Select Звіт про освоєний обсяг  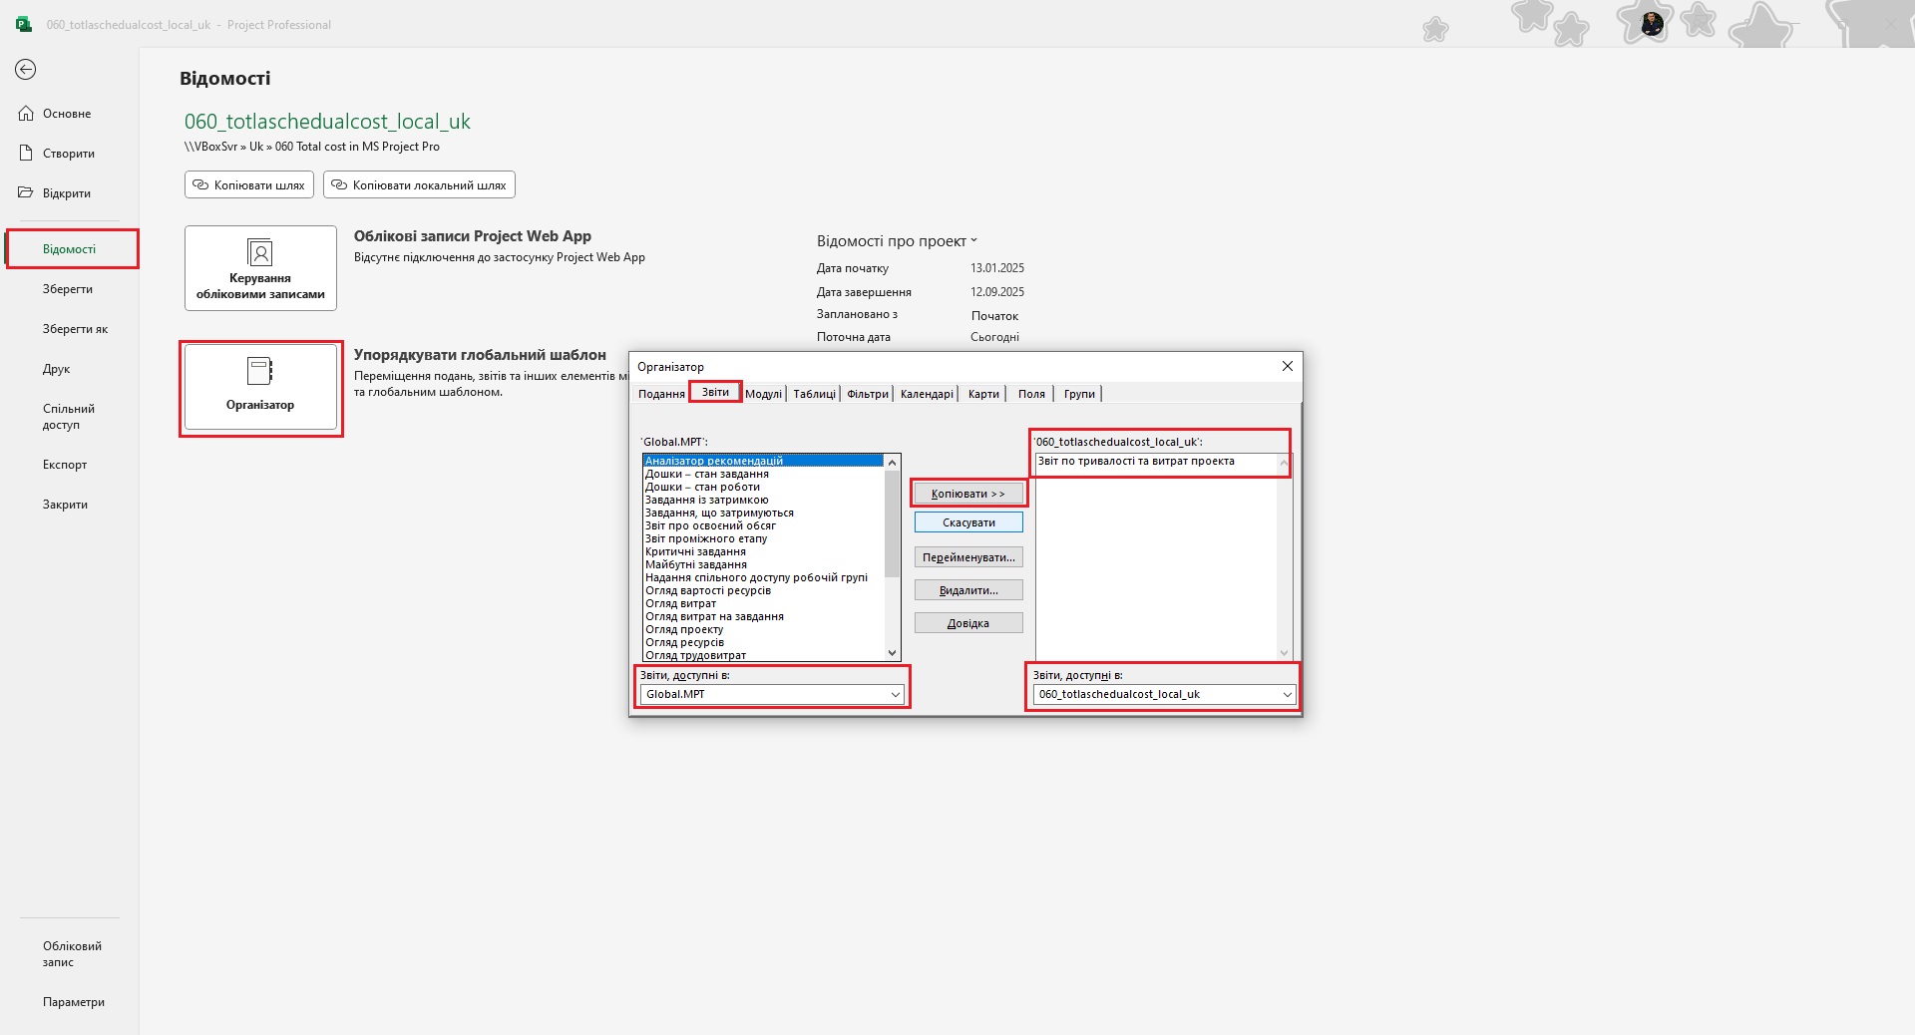click(x=763, y=525)
